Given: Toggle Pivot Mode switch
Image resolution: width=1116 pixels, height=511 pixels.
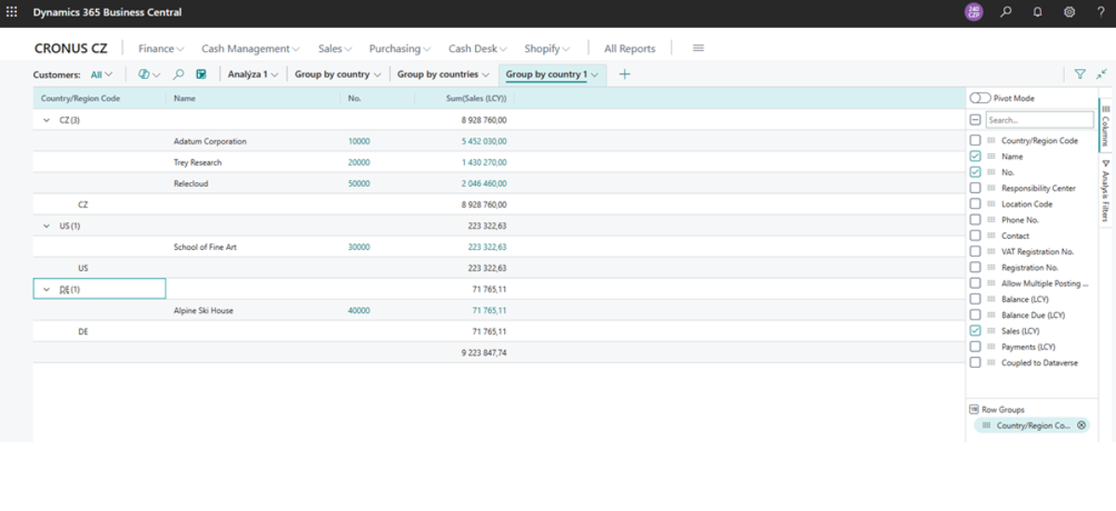Looking at the screenshot, I should point(980,98).
